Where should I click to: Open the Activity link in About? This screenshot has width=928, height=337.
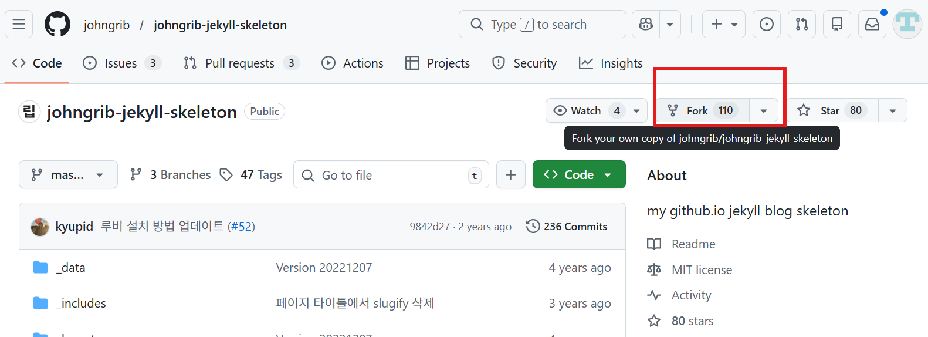(x=679, y=295)
